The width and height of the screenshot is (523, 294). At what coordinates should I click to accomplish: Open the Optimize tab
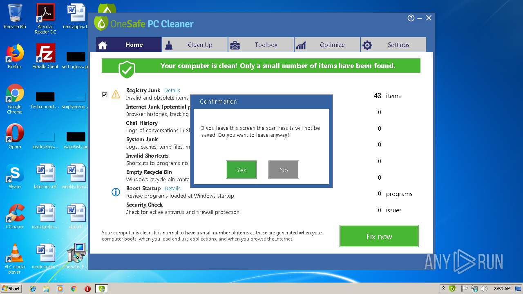pos(327,45)
